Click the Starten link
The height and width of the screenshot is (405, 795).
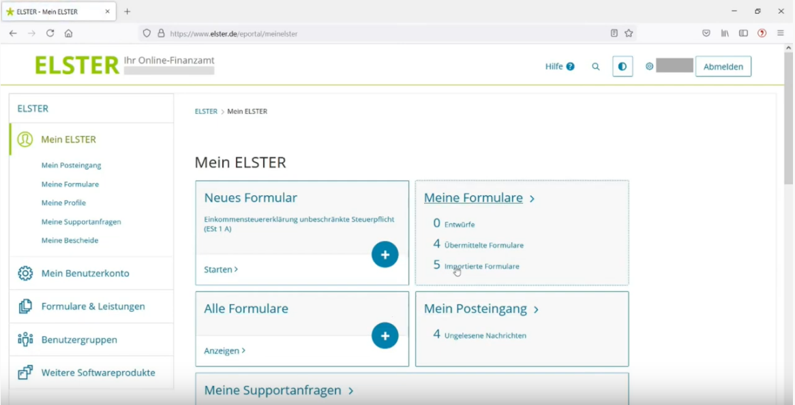(x=221, y=270)
